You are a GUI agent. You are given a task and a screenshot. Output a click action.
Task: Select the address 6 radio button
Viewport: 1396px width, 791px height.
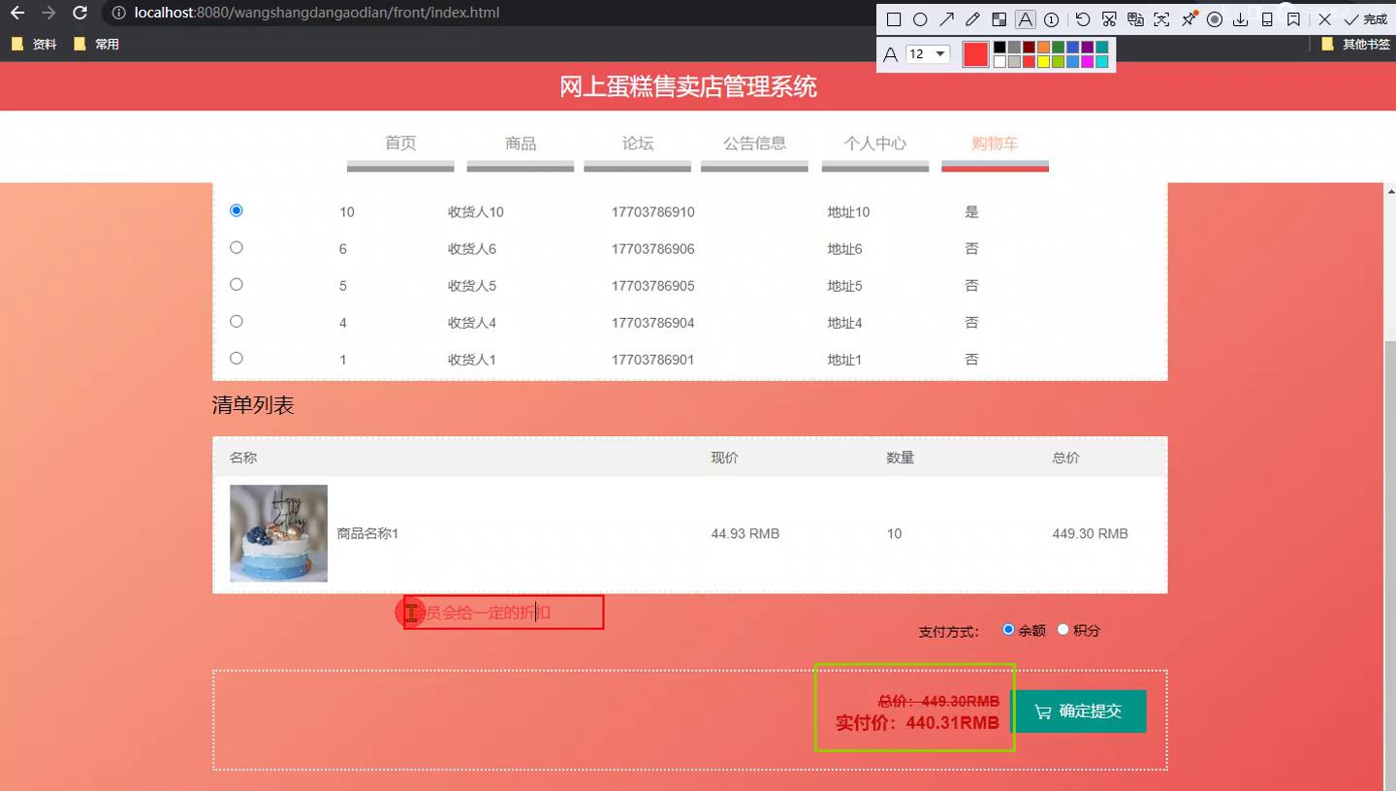click(236, 248)
